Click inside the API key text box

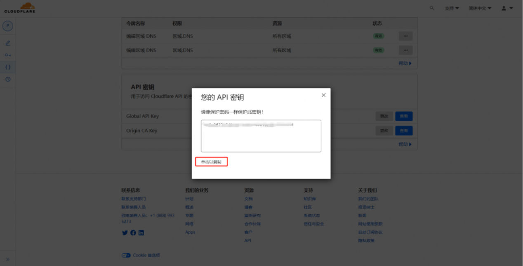tap(261, 136)
